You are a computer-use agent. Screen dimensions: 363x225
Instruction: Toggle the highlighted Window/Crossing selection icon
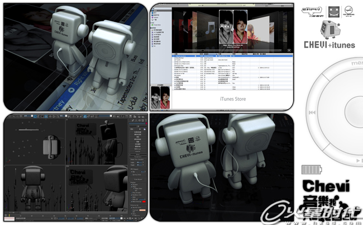[x=46, y=116]
